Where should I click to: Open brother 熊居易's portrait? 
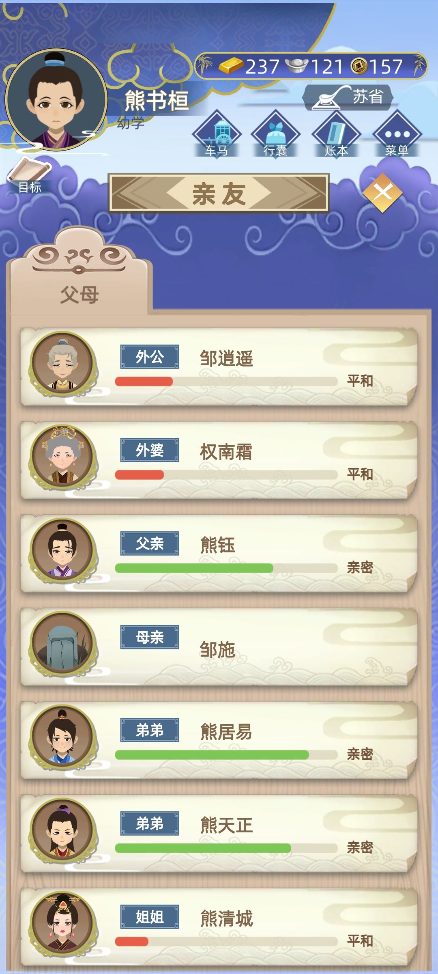coord(62,737)
